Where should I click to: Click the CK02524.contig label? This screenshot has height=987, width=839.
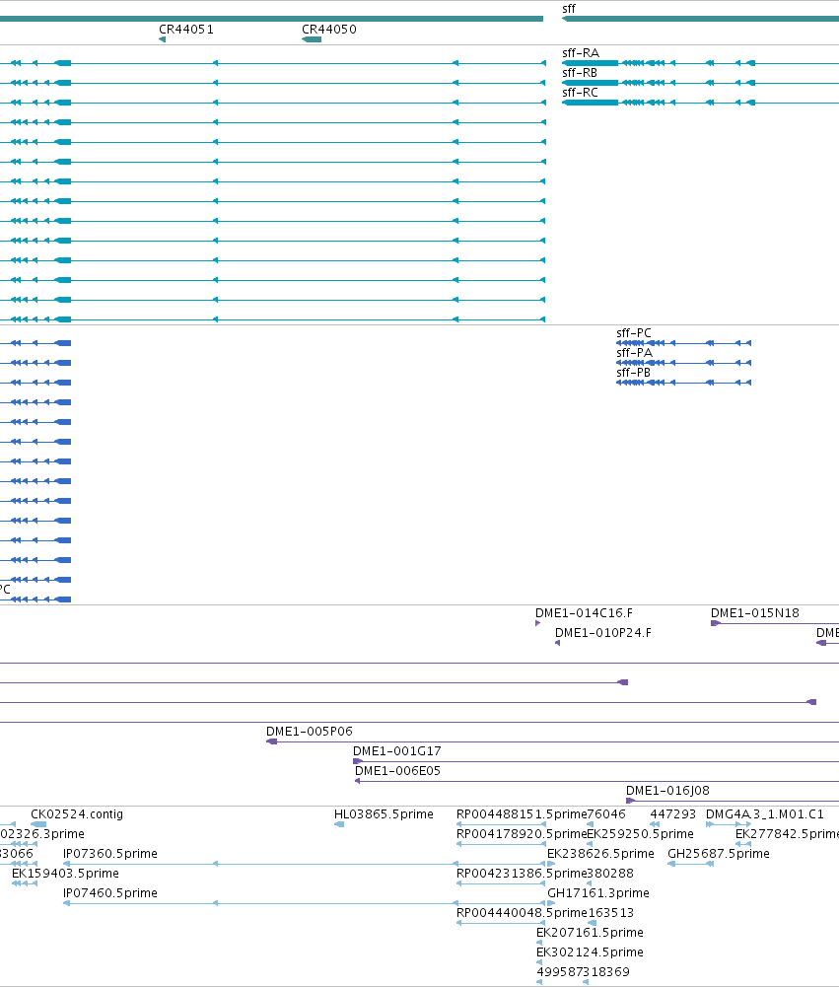[77, 814]
